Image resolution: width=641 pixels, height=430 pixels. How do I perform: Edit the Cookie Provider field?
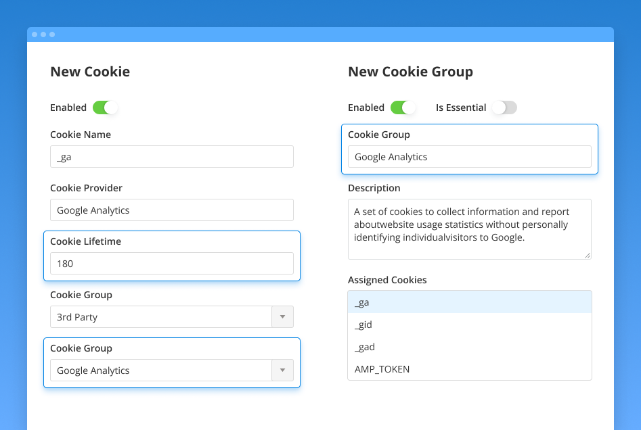point(171,210)
